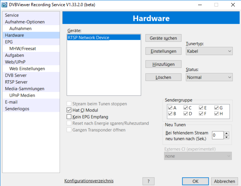The height and width of the screenshot is (186, 241).
Task: Open the Tunertyp dropdown showing Kabel
Action: [209, 51]
